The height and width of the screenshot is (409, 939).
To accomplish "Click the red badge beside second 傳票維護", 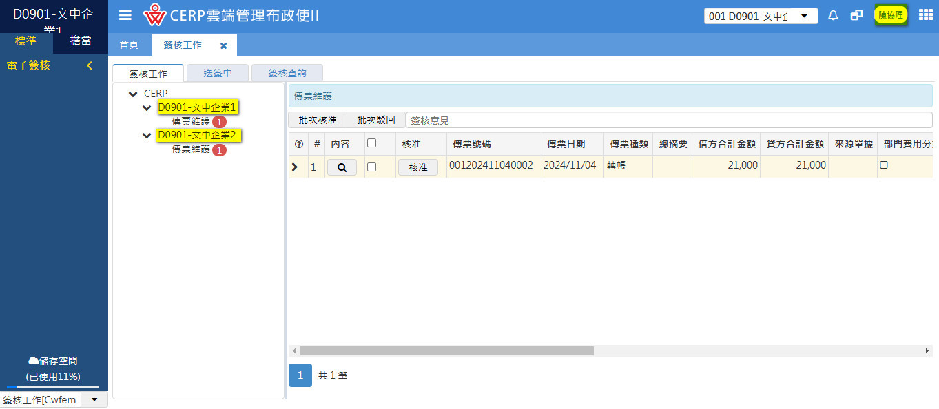I will [x=219, y=150].
